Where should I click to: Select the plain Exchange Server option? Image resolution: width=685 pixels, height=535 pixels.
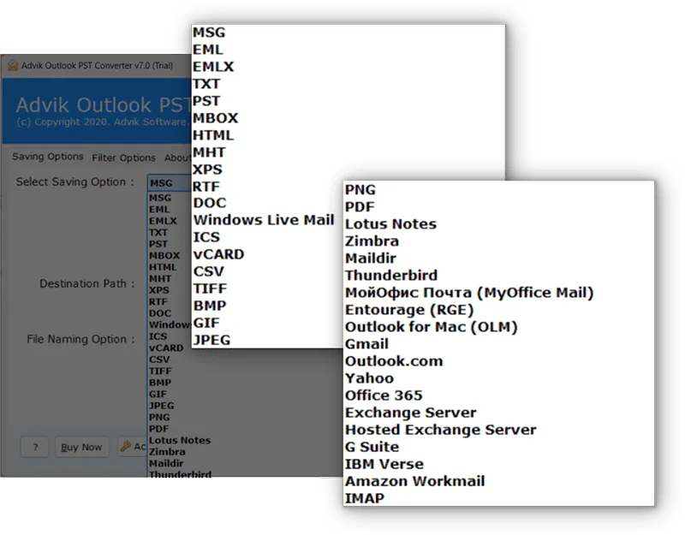pos(410,413)
